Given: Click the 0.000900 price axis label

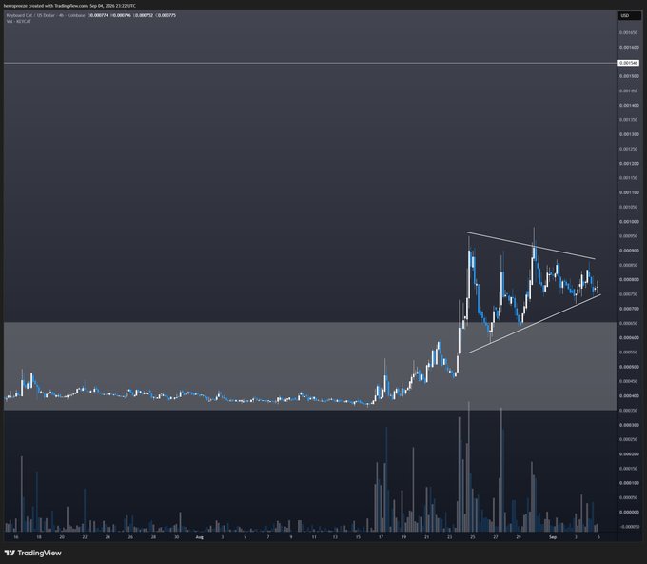Looking at the screenshot, I should coord(628,251).
